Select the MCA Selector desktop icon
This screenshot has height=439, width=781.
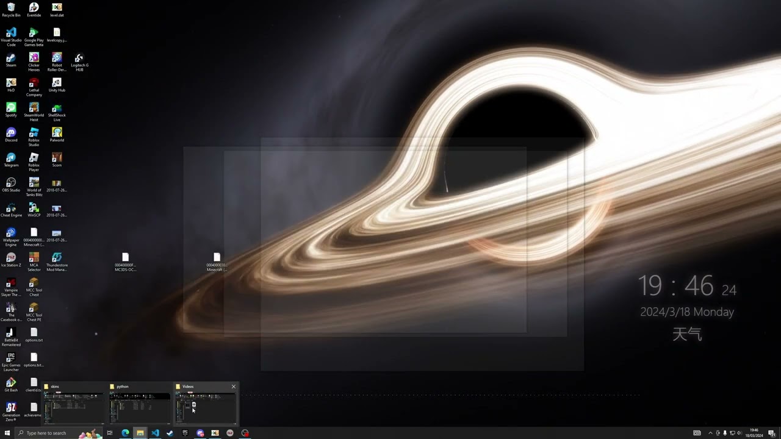pos(34,262)
